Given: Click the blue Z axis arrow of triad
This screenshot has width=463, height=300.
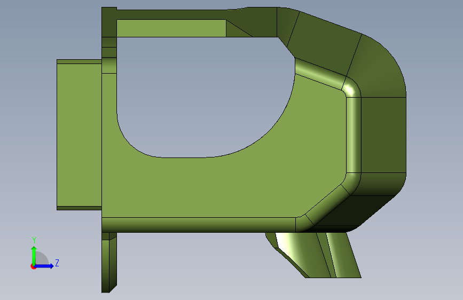Looking at the screenshot, I should coord(44,266).
